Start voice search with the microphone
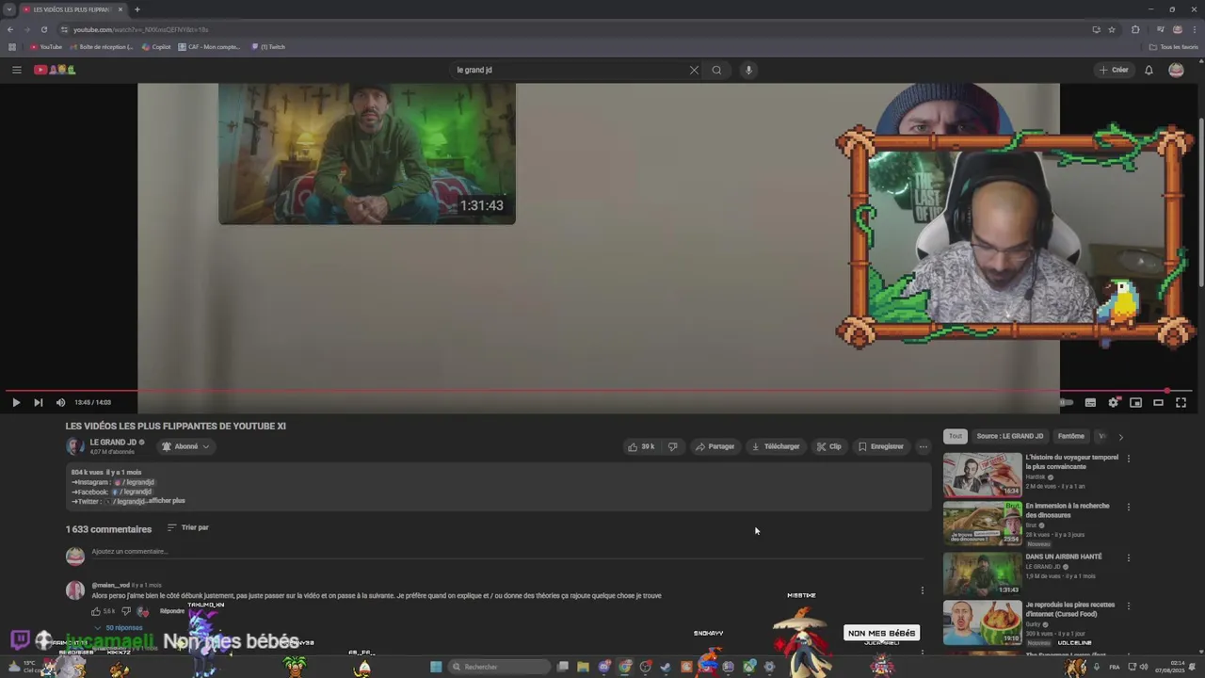This screenshot has width=1205, height=678. 748,70
